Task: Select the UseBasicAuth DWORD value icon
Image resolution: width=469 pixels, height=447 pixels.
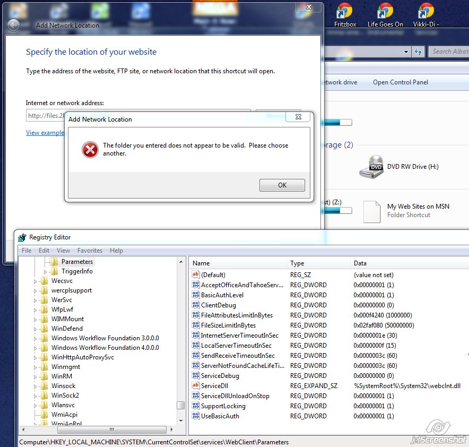Action: pyautogui.click(x=196, y=416)
